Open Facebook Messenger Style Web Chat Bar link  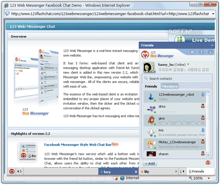78,145
